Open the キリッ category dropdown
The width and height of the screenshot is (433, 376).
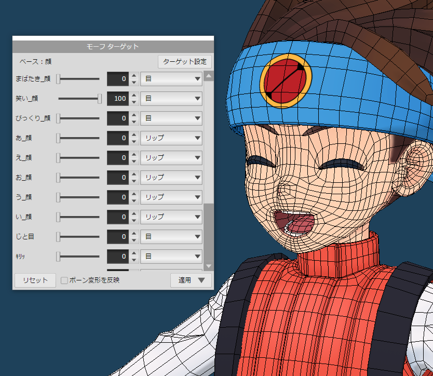171,257
